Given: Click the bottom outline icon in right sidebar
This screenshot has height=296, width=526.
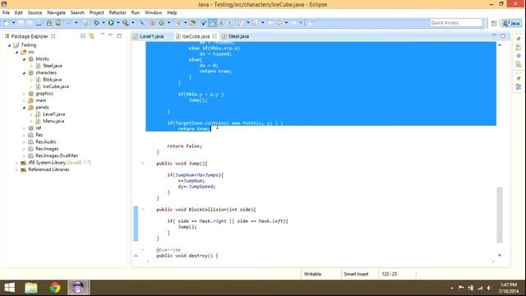Looking at the screenshot, I should click(519, 87).
